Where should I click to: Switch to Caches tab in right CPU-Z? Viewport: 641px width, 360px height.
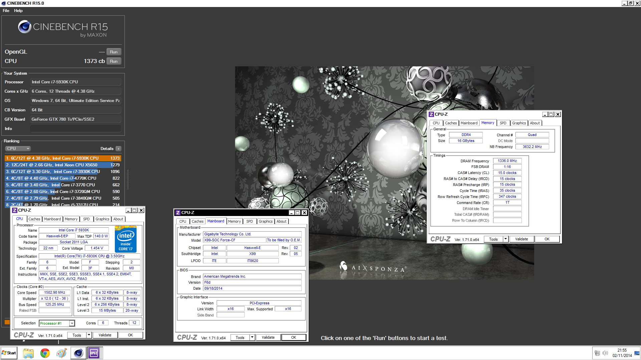point(451,123)
